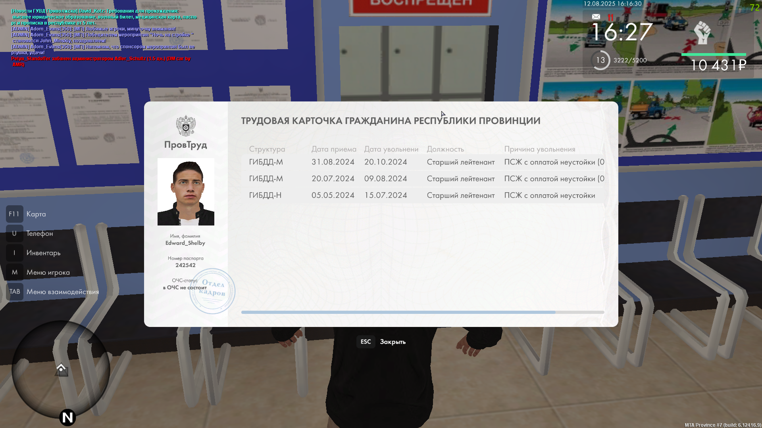Screen dimensions: 762x428
Task: Select ГИБДД-М in the 20.07.2024 row
Action: pyautogui.click(x=266, y=179)
